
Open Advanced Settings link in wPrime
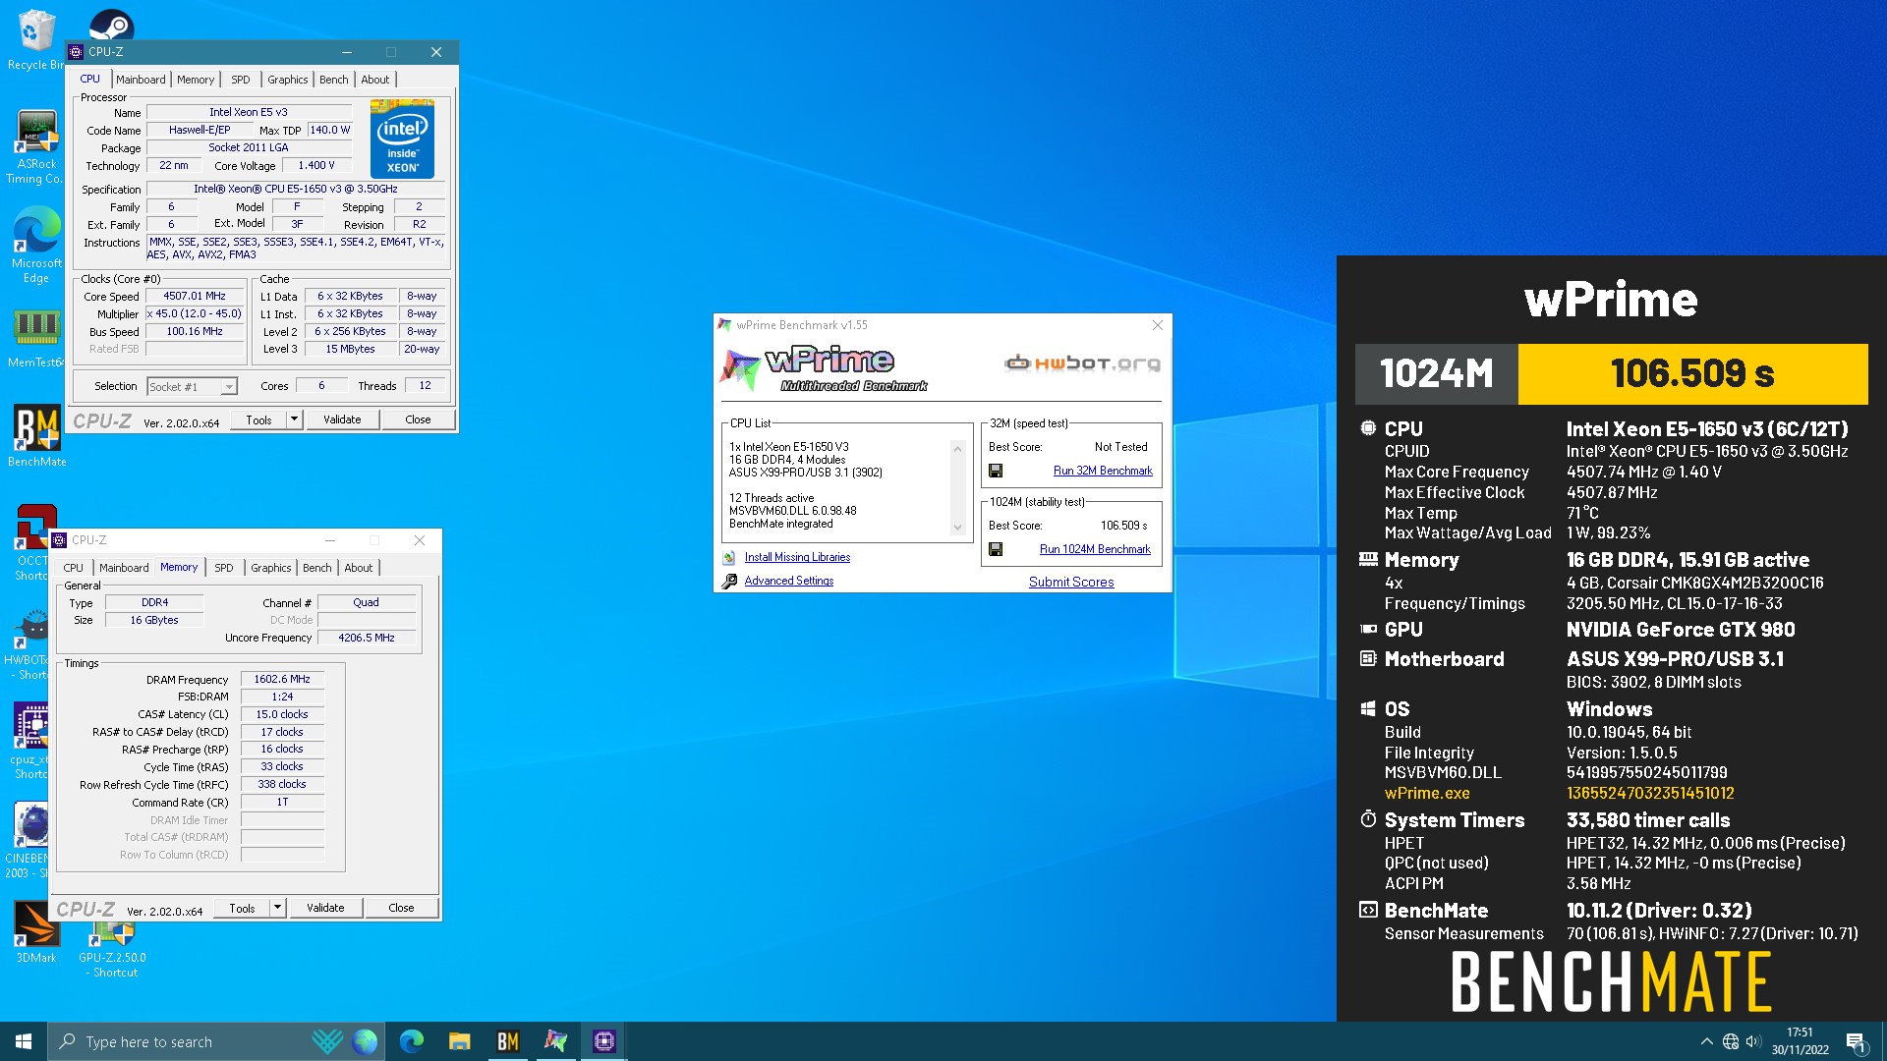(x=788, y=582)
